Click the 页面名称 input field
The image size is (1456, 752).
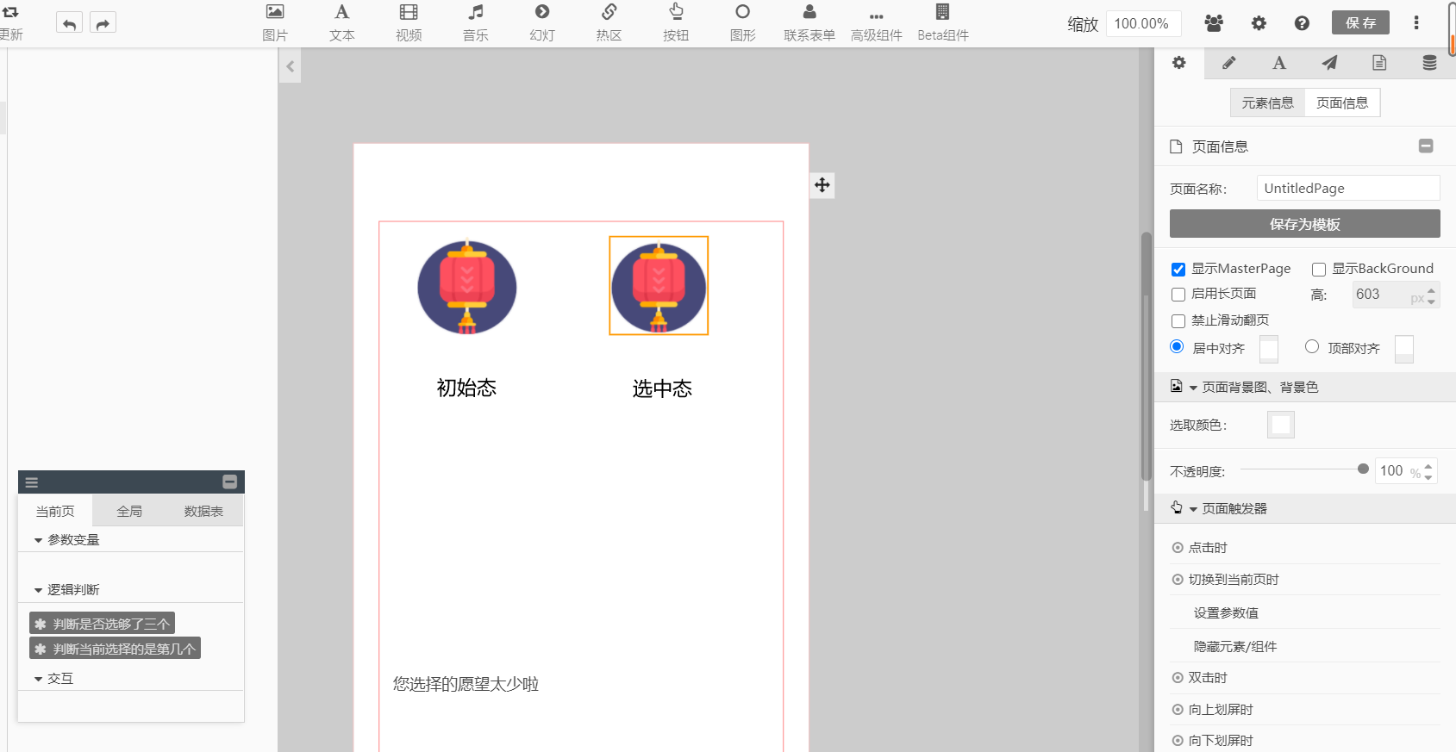[x=1347, y=189]
